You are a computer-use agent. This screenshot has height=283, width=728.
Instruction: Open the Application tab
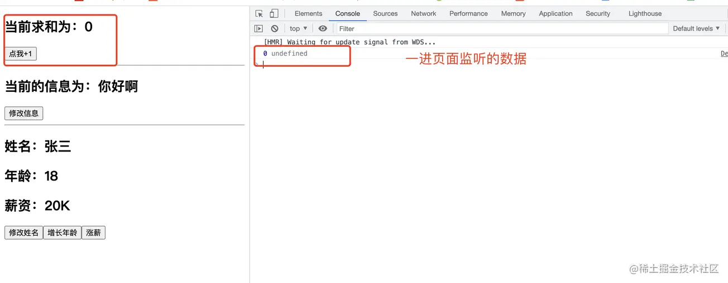point(555,13)
